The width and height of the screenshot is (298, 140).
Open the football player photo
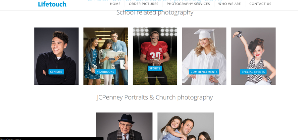tap(155, 56)
